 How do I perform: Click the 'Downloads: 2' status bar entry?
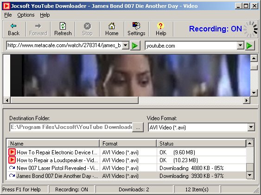134,189
